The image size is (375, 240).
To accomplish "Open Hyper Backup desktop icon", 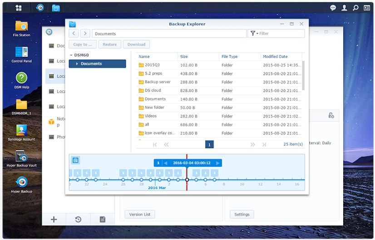I will (x=21, y=185).
